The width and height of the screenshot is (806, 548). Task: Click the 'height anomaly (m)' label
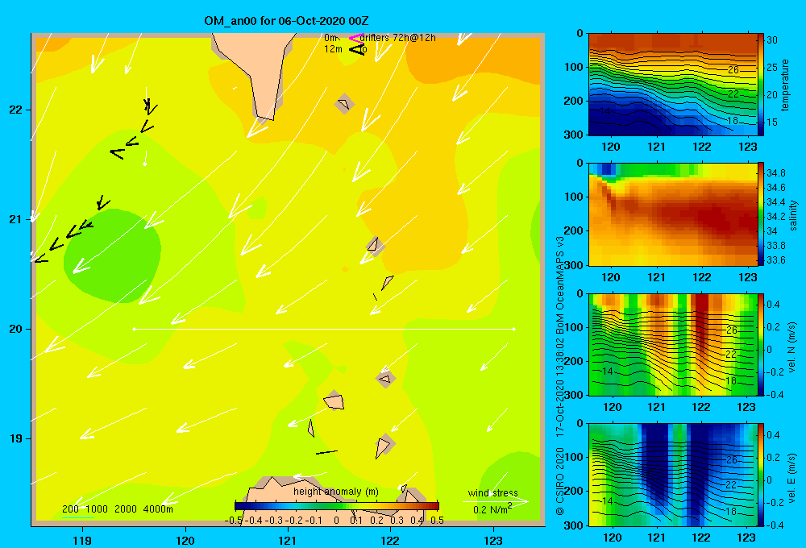(x=335, y=492)
